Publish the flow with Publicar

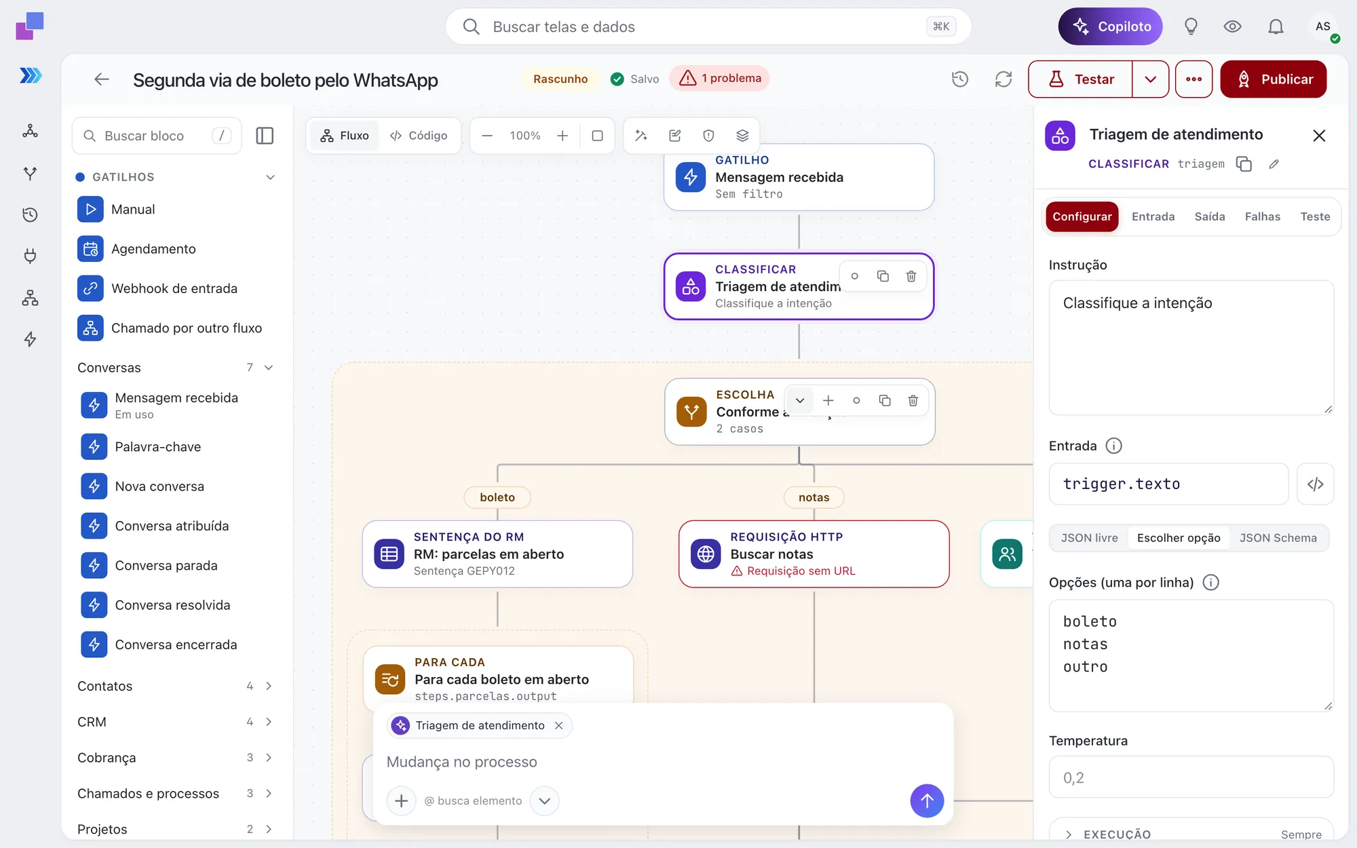[1273, 79]
